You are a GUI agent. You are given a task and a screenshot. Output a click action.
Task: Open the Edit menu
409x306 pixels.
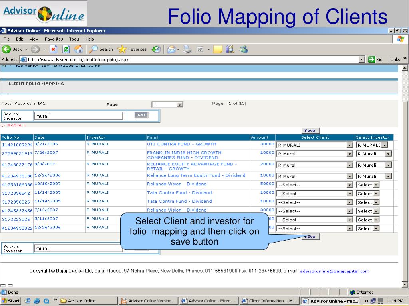pos(20,39)
